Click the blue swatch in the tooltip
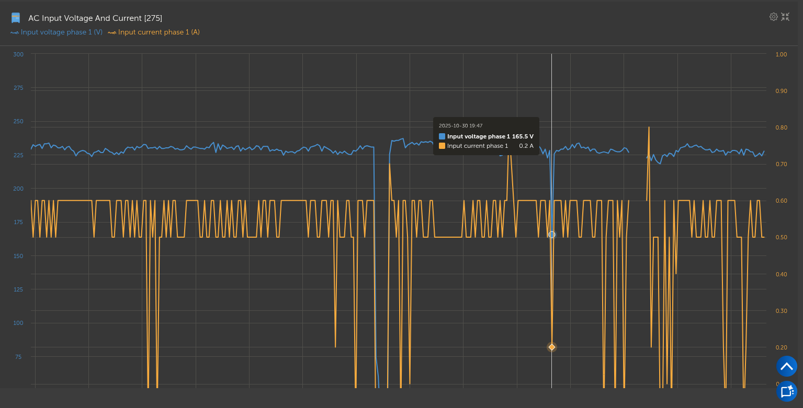 pyautogui.click(x=442, y=136)
